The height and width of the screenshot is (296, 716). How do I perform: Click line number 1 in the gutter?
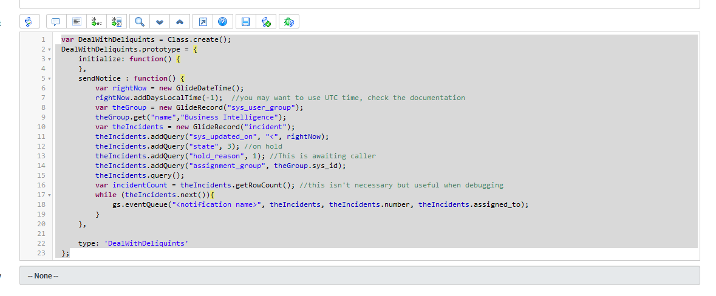[43, 39]
